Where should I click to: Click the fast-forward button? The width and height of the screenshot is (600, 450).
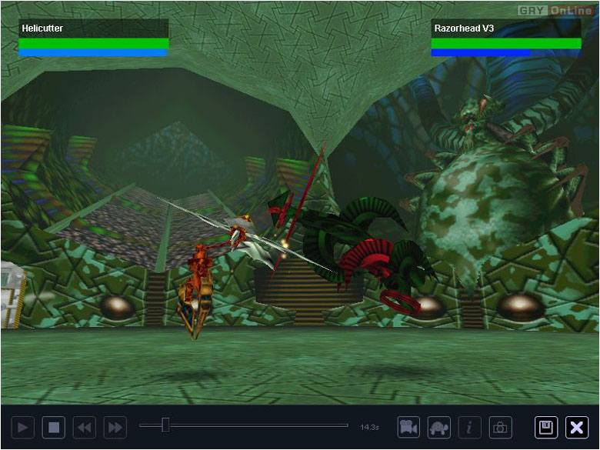click(x=115, y=428)
